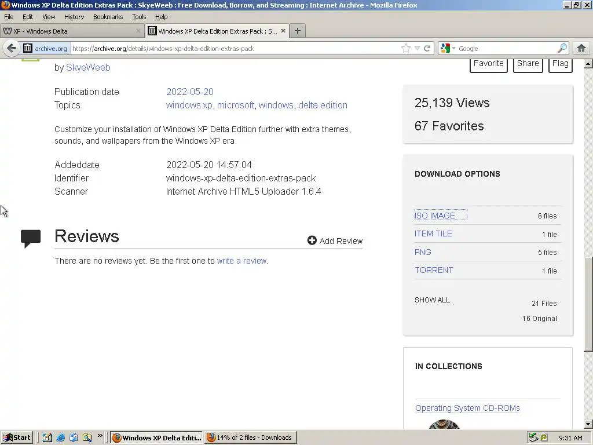Open the Google search engine dropdown
The width and height of the screenshot is (593, 445).
448,49
